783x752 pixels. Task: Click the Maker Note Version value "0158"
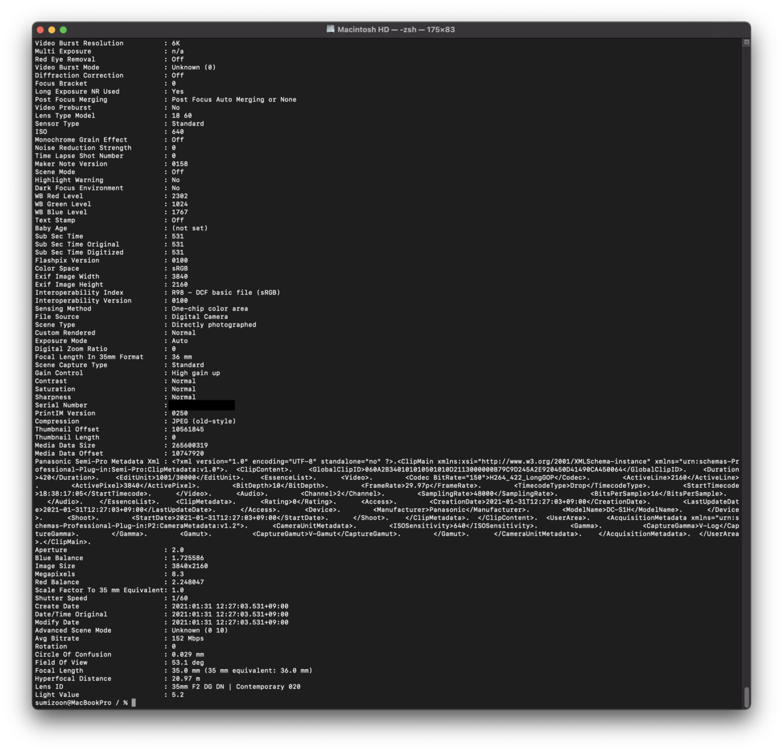tap(180, 164)
